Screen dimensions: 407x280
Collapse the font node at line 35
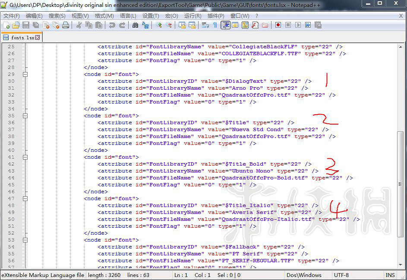25,116
